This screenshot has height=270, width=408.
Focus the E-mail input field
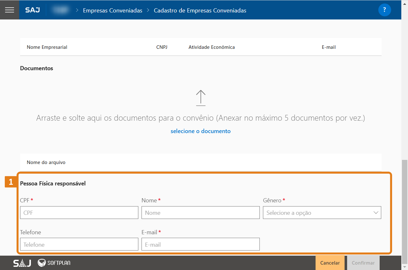click(x=200, y=244)
